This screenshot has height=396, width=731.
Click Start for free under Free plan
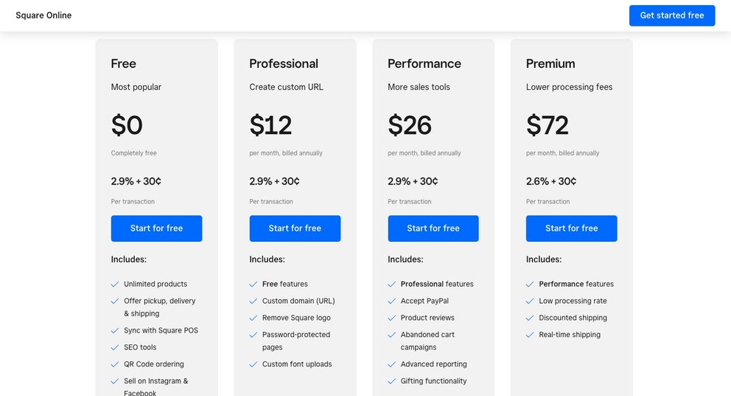point(156,229)
